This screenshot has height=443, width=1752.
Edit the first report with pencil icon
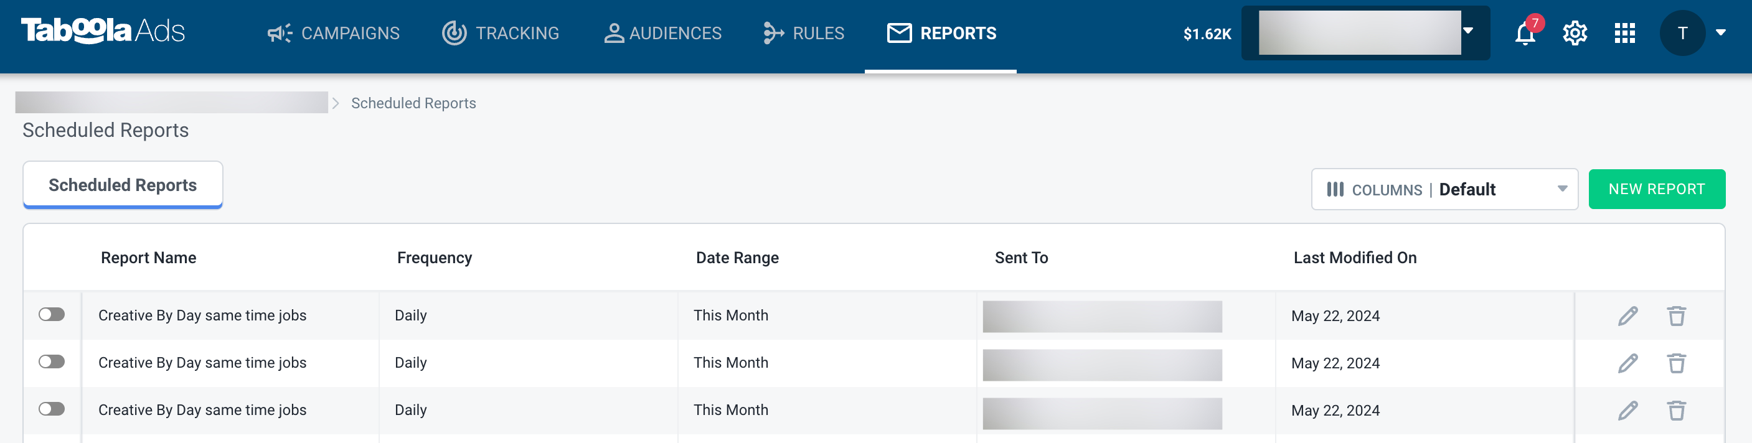click(1627, 316)
